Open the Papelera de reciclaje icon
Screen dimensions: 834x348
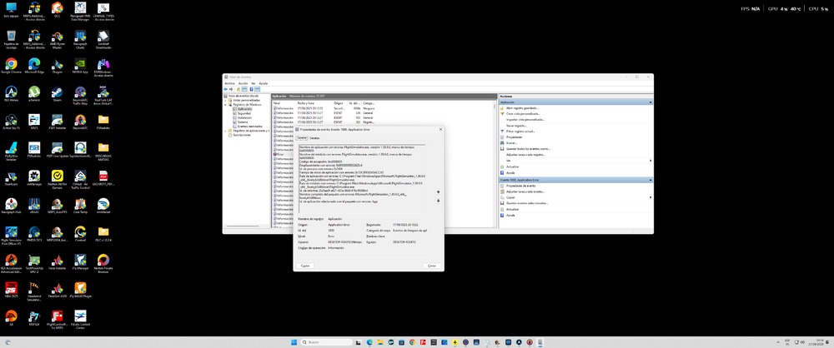pos(12,37)
